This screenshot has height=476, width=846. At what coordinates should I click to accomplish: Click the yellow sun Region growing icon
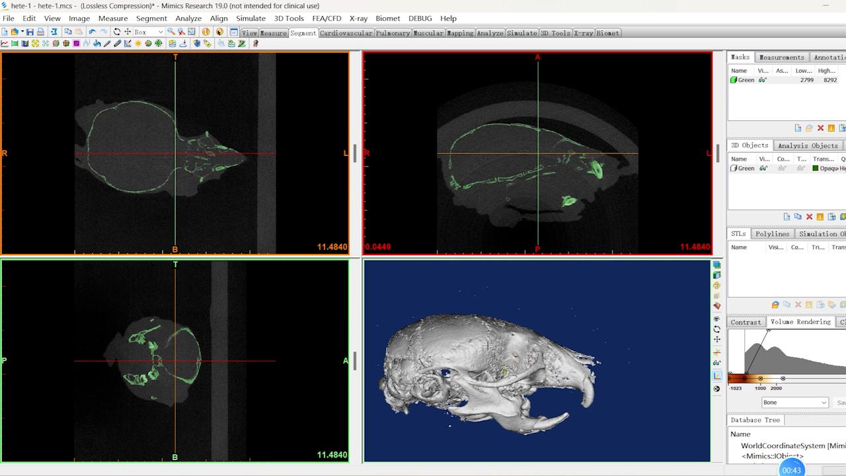pyautogui.click(x=137, y=44)
